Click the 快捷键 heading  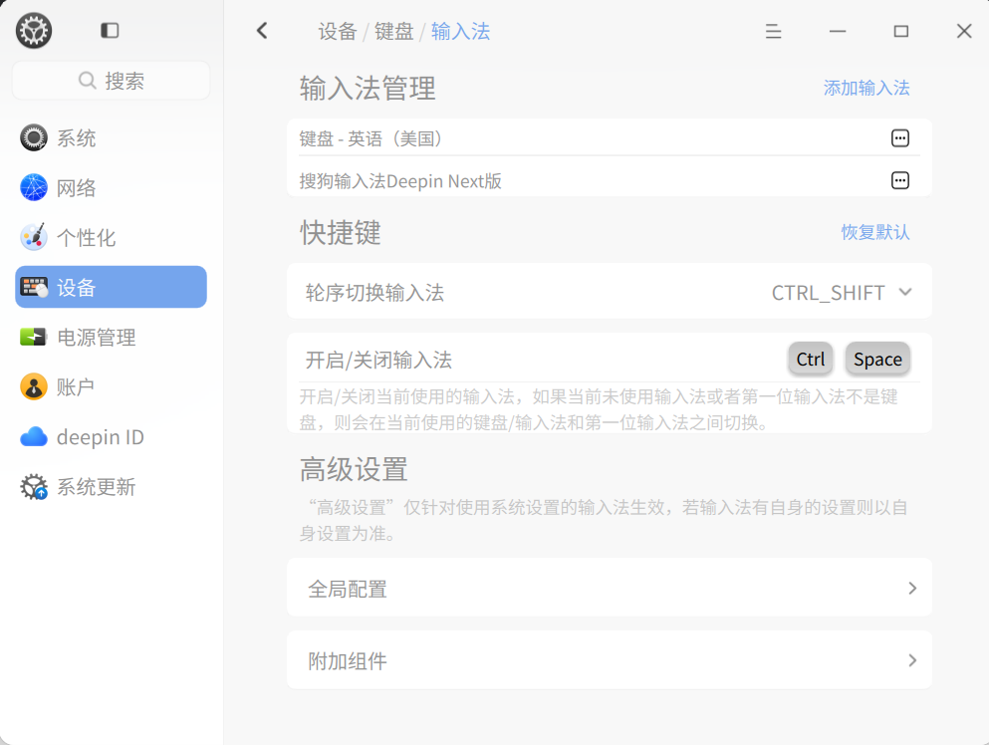point(340,232)
